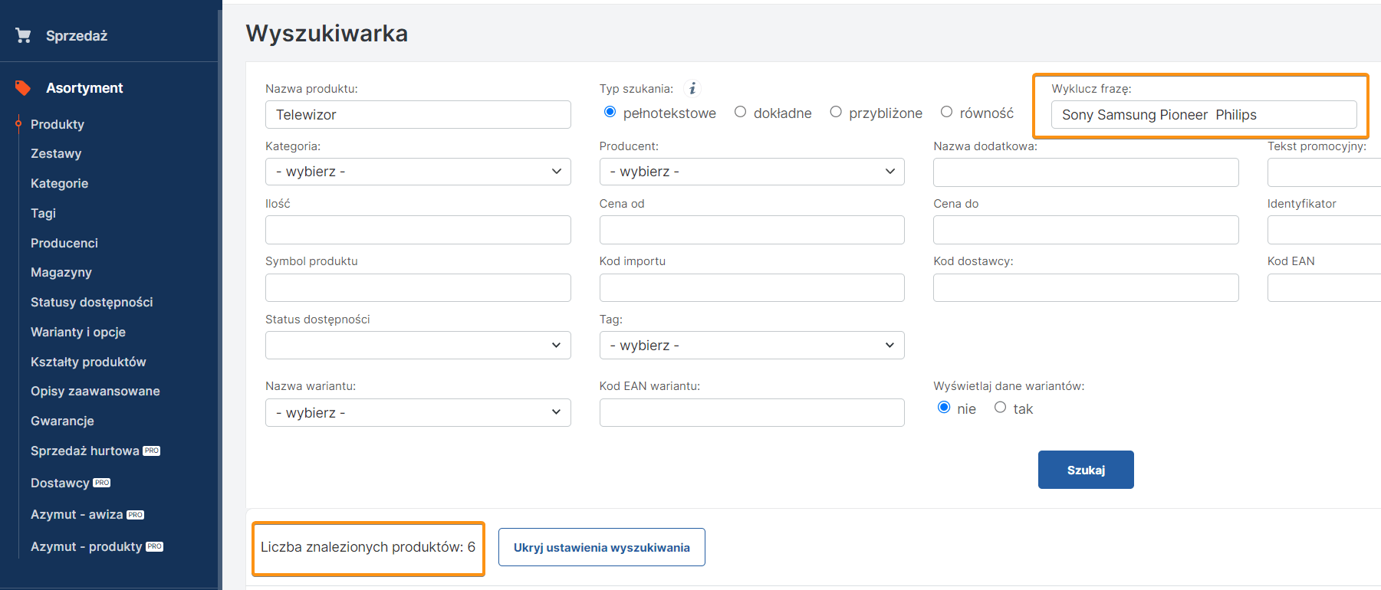
Task: Open Produkty in the sidebar
Action: coord(58,124)
